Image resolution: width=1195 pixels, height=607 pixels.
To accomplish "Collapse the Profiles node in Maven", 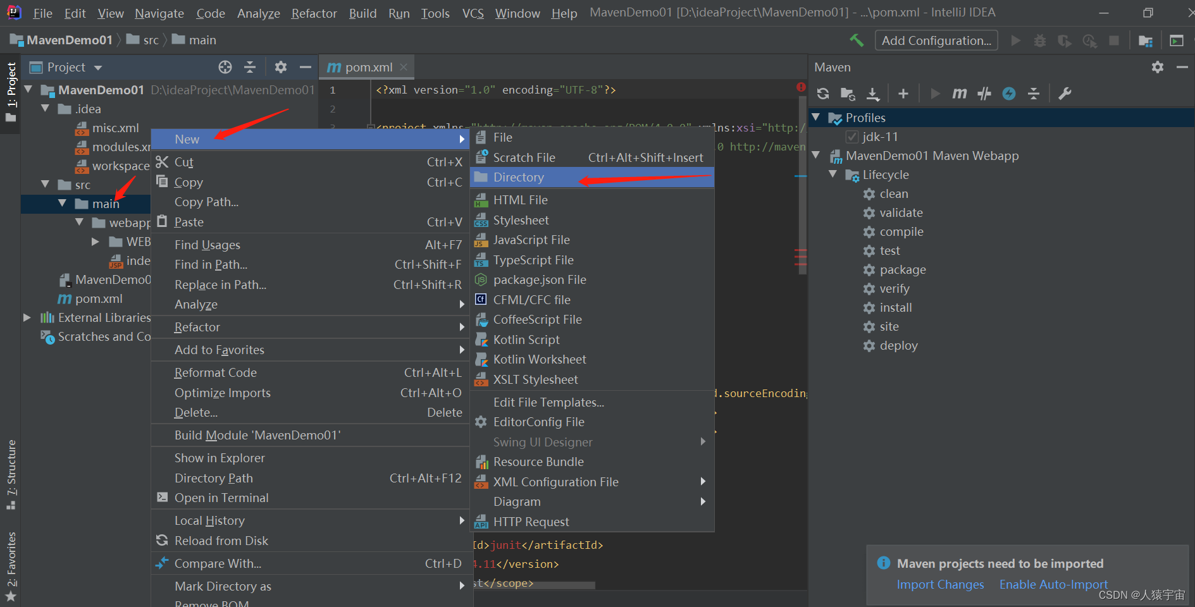I will [x=816, y=118].
